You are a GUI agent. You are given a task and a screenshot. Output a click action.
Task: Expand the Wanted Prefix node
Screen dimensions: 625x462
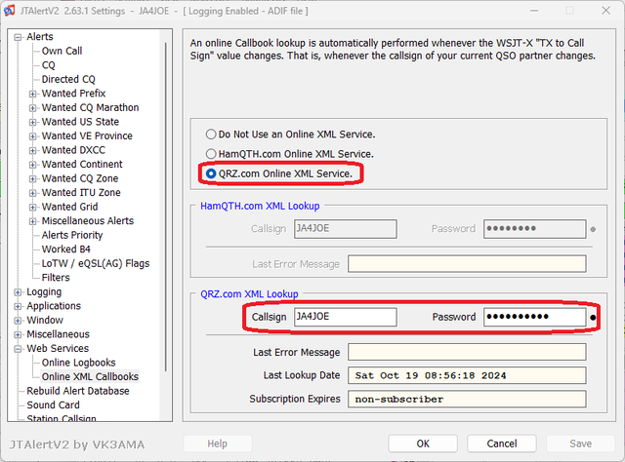(x=32, y=94)
